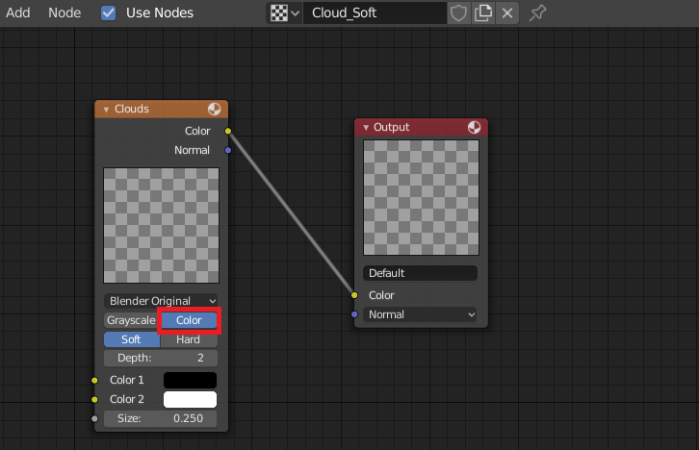Select Grayscale cloud type
699x450 pixels.
[132, 320]
